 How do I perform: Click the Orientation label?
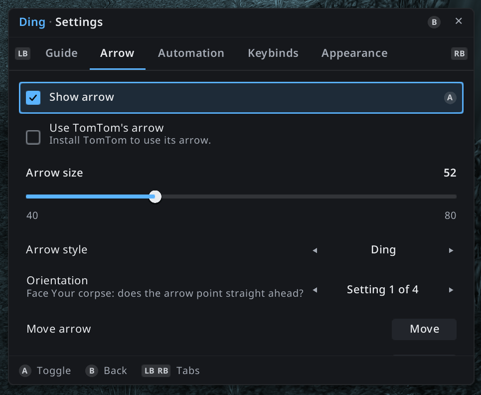click(x=57, y=280)
